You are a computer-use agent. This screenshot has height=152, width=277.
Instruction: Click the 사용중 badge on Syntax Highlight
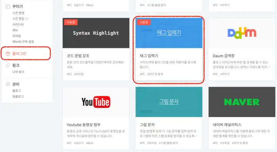pyautogui.click(x=70, y=22)
